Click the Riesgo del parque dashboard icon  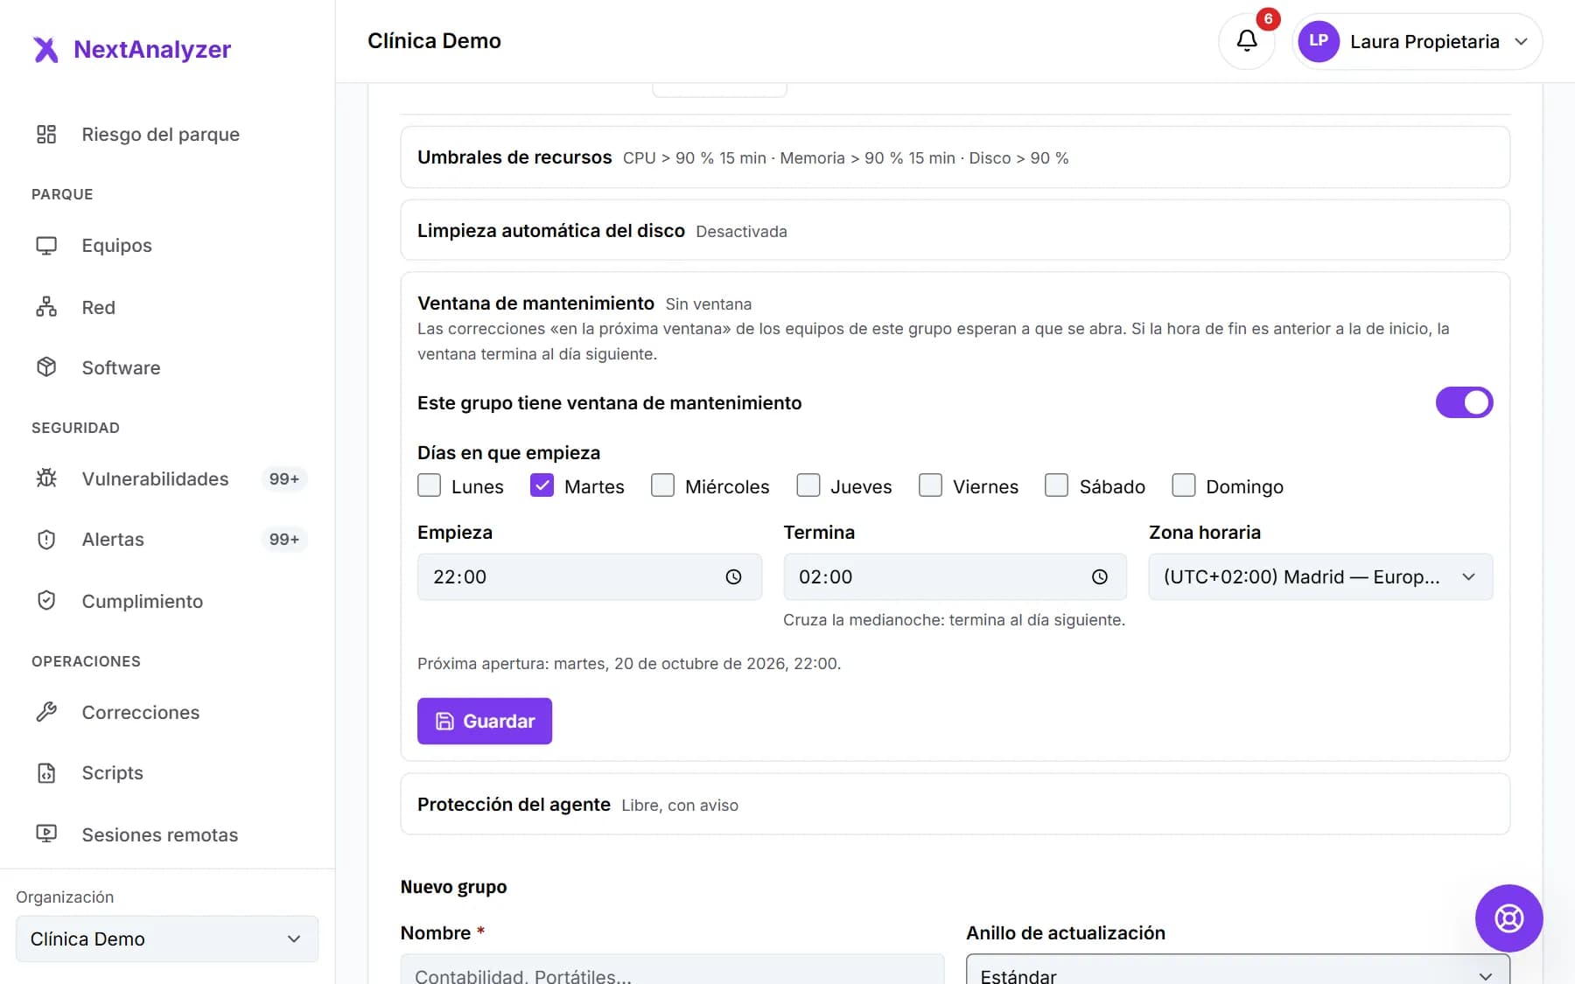tap(46, 134)
